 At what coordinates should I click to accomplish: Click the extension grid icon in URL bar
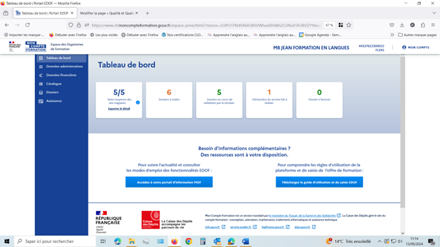pos(340,25)
